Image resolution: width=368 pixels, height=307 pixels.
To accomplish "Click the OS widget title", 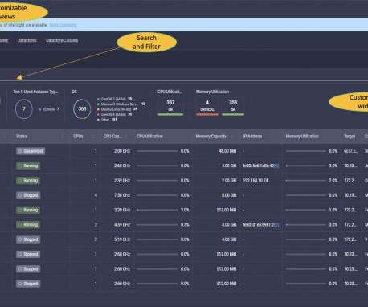I will coord(74,92).
